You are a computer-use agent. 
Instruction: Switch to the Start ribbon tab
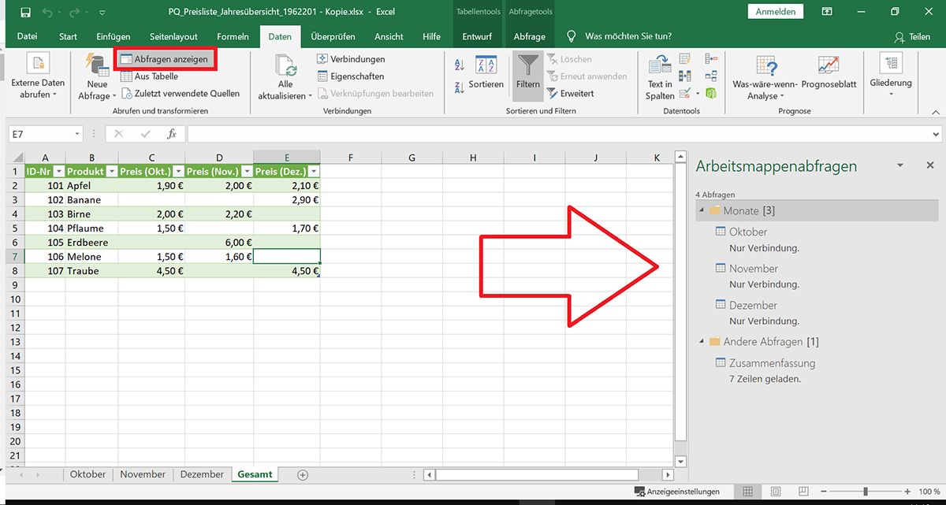(x=68, y=36)
